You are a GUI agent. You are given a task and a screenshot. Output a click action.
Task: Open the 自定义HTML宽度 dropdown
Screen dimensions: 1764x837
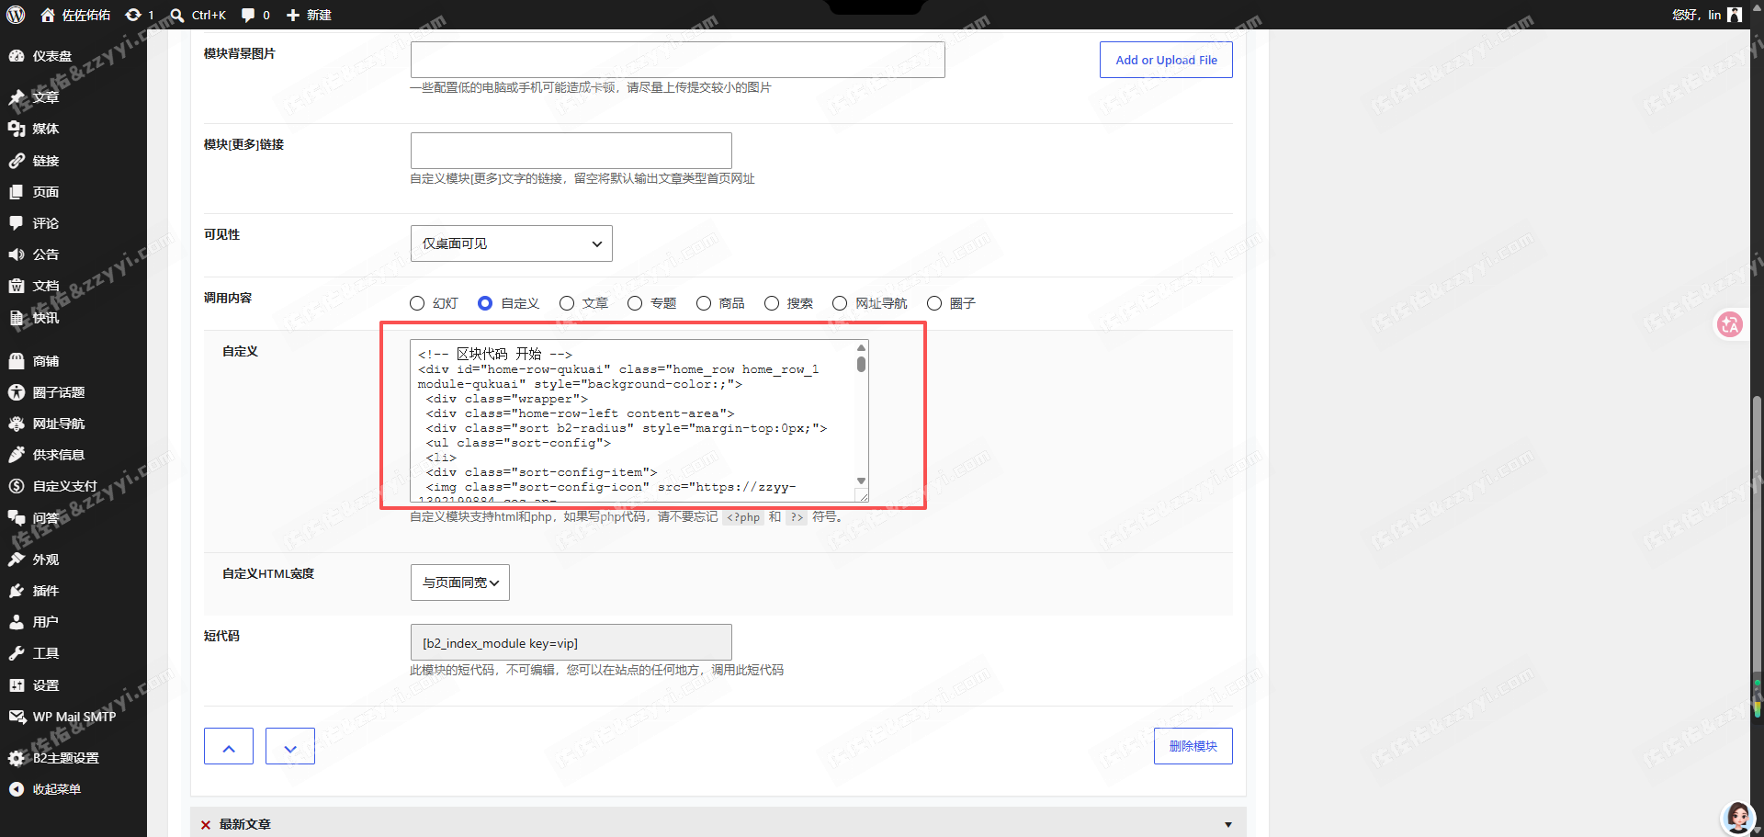pyautogui.click(x=460, y=583)
